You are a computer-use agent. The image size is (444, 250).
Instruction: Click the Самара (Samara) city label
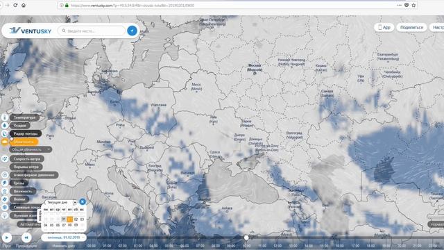pyautogui.click(x=327, y=93)
